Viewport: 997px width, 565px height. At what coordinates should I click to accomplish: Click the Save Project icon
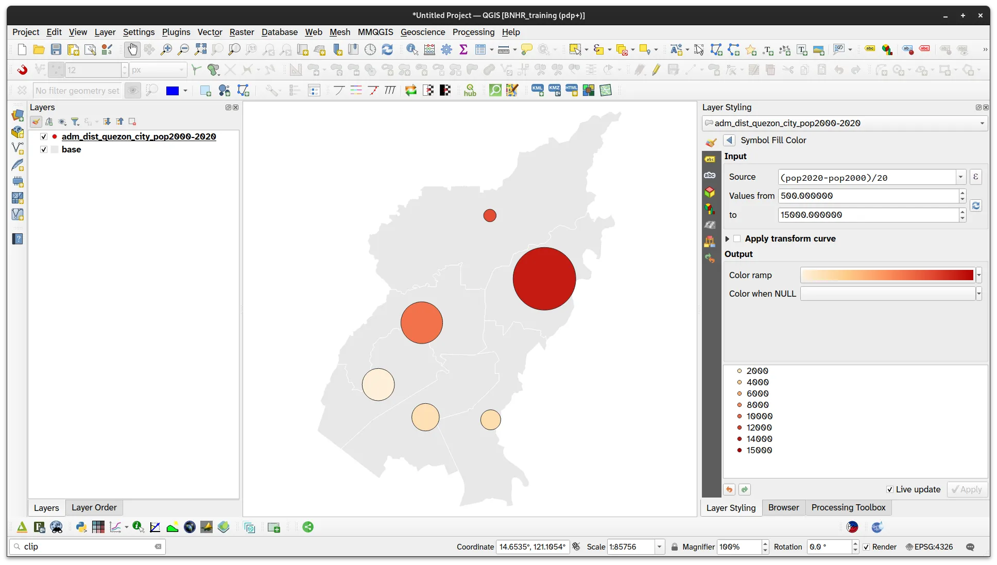click(56, 49)
